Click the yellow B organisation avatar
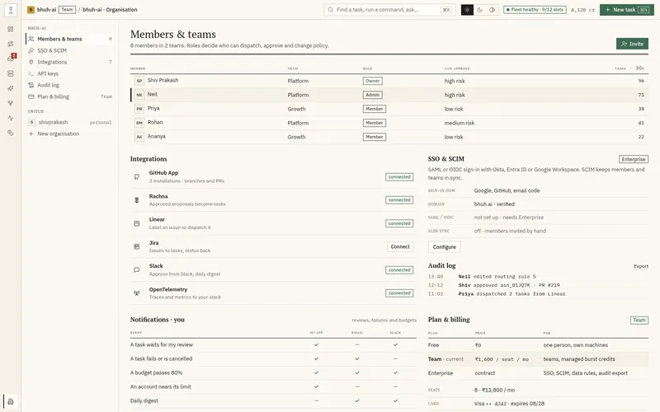The image size is (660, 412). coord(31,10)
